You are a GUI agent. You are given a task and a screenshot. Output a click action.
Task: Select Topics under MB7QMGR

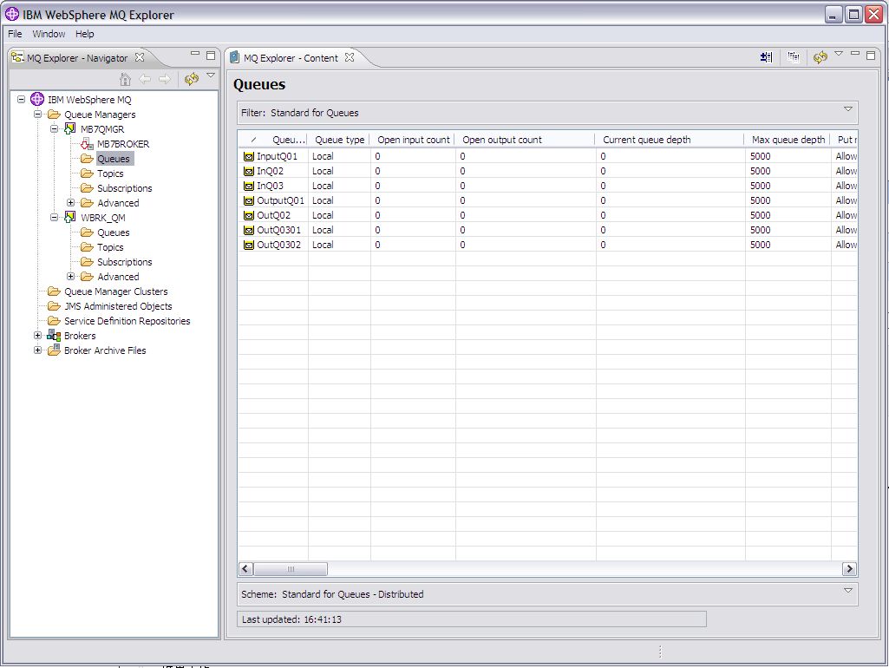110,174
